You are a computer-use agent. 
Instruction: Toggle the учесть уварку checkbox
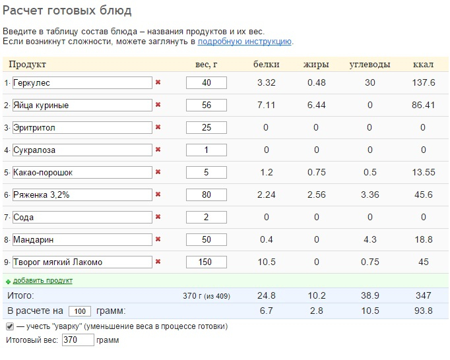pyautogui.click(x=10, y=326)
